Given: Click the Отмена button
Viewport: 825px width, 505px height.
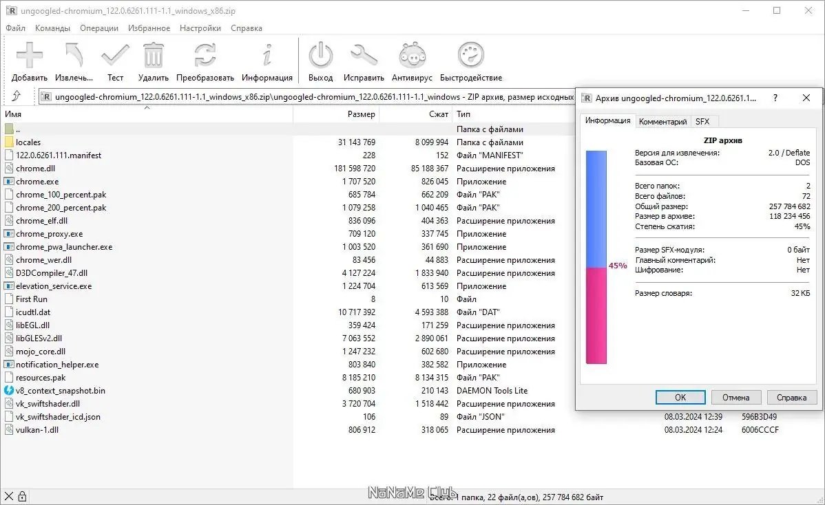Looking at the screenshot, I should click(x=735, y=397).
